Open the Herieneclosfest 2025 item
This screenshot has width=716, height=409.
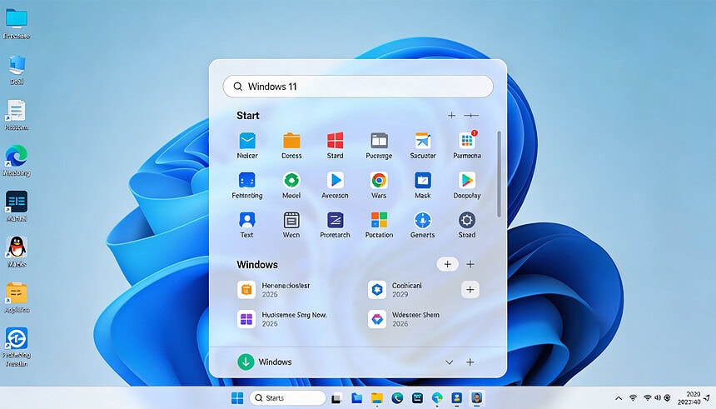coord(274,290)
